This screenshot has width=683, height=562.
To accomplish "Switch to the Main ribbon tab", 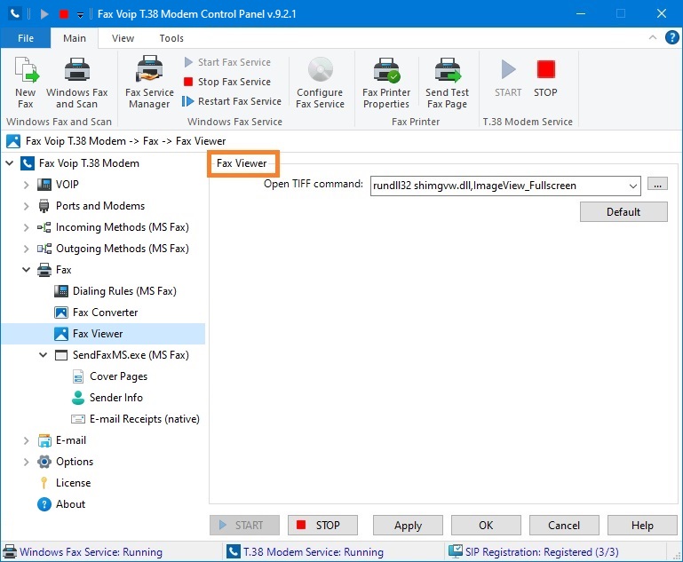I will pyautogui.click(x=75, y=38).
